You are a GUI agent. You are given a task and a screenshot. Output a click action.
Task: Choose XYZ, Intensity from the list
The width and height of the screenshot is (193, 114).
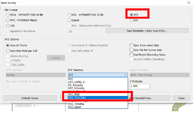tap(98, 88)
